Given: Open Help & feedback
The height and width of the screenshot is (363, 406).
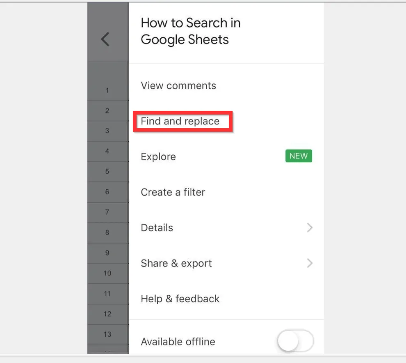Looking at the screenshot, I should tap(180, 299).
